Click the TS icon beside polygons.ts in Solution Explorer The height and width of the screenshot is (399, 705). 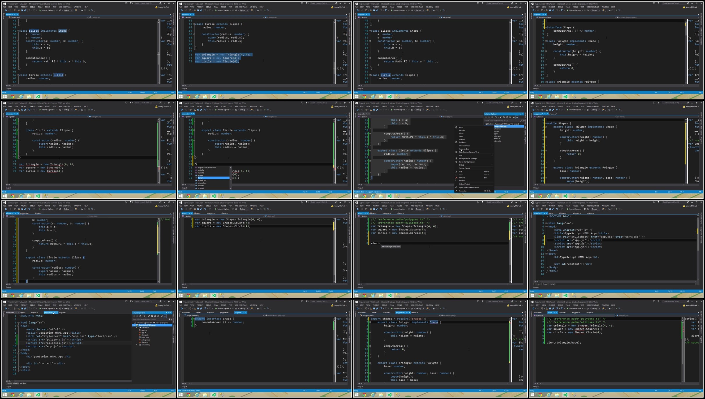click(x=140, y=340)
